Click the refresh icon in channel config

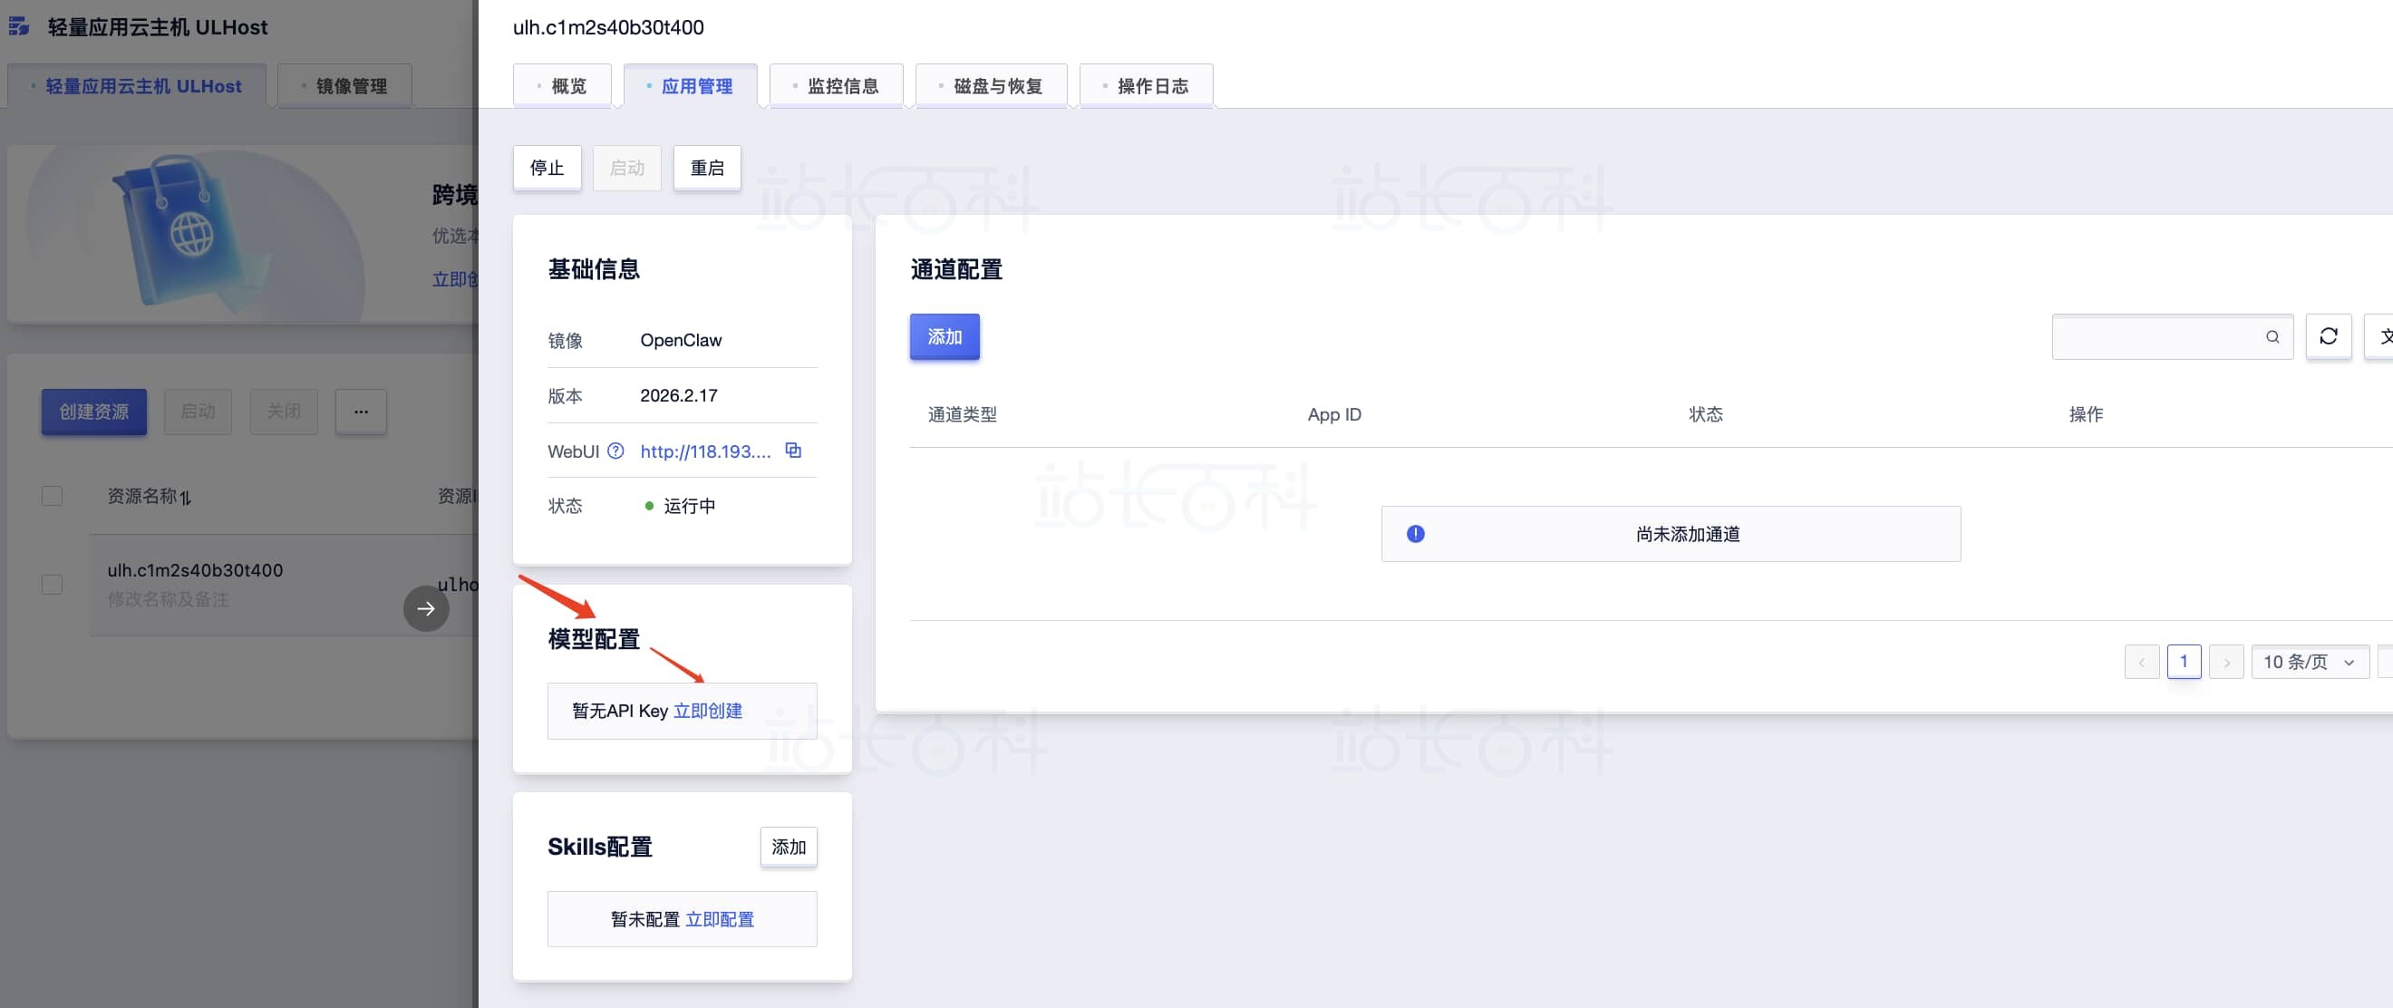[2328, 336]
